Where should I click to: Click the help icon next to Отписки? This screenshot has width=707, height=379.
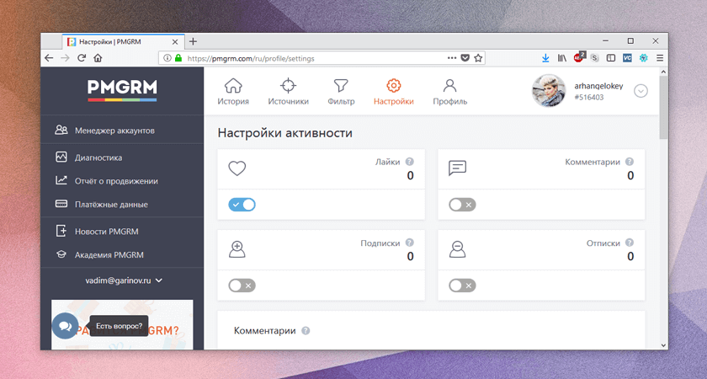[x=630, y=243]
